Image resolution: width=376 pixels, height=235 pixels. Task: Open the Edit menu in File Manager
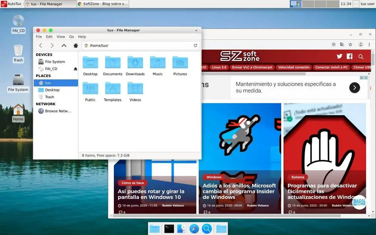[x=49, y=37]
